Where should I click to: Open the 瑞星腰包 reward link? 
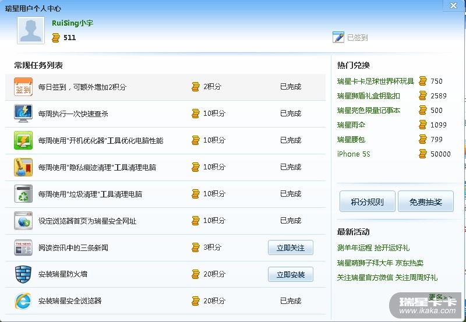(351, 139)
